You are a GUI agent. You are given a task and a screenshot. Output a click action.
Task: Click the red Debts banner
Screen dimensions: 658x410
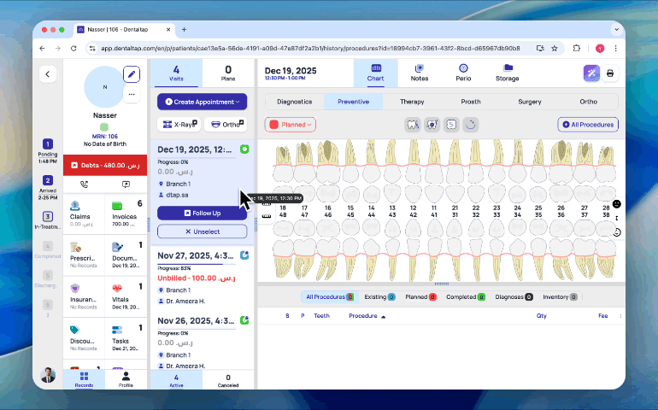tap(105, 164)
